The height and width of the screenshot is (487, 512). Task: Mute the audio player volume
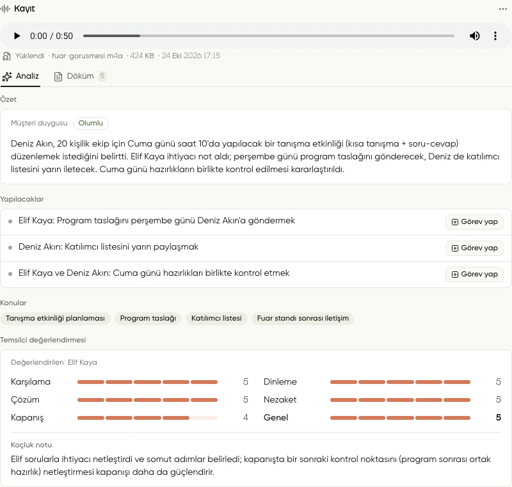[474, 36]
